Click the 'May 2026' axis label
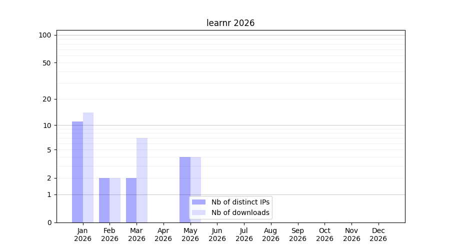The image size is (450, 250). point(190,234)
